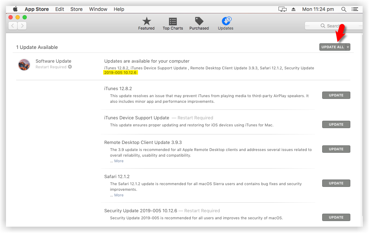Image resolution: width=369 pixels, height=233 pixels.
Task: Click the 'Remote Desktop Client Update 3.9.3' title
Action: (x=143, y=143)
